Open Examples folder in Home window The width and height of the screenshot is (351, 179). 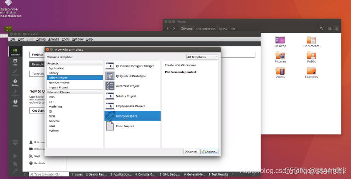[311, 72]
